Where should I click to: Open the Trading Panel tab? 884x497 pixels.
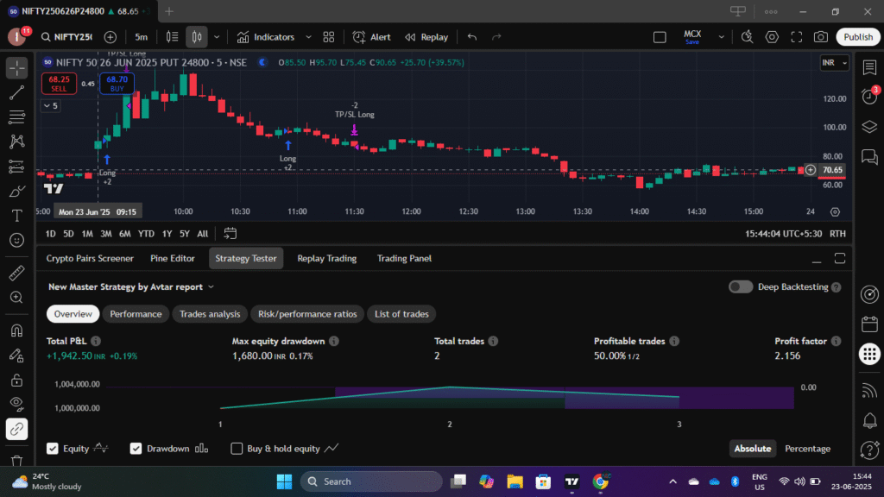(404, 258)
